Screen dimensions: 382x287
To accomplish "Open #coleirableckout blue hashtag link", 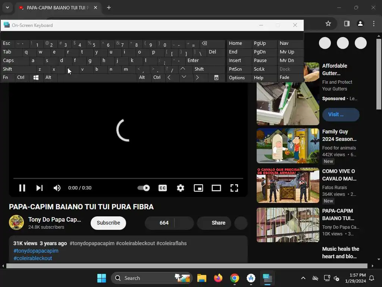I will coord(33,258).
